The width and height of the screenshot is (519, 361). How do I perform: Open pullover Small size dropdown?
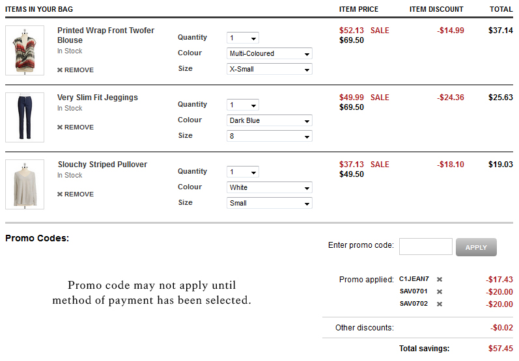[x=270, y=204]
